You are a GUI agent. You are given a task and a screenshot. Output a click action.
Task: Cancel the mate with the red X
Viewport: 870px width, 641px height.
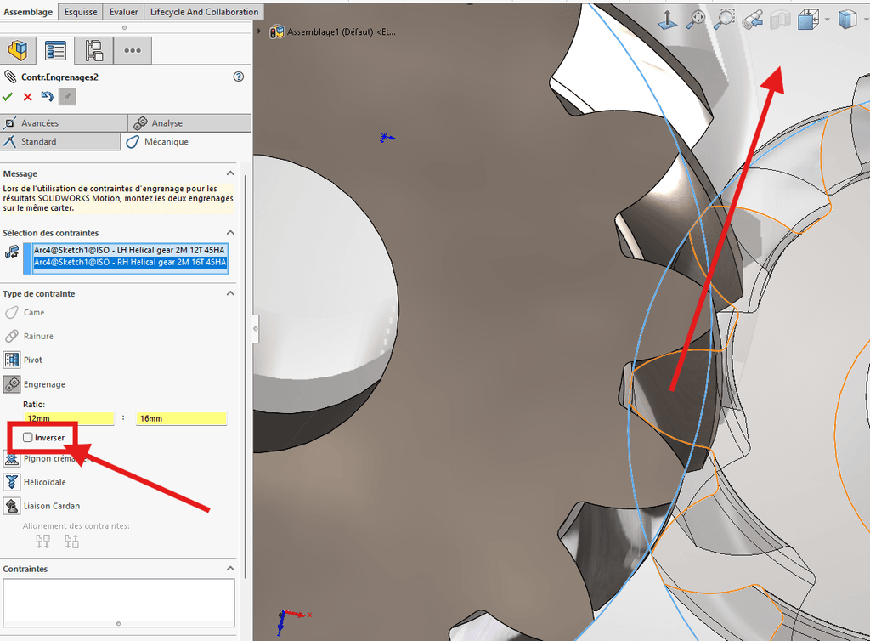pyautogui.click(x=28, y=97)
